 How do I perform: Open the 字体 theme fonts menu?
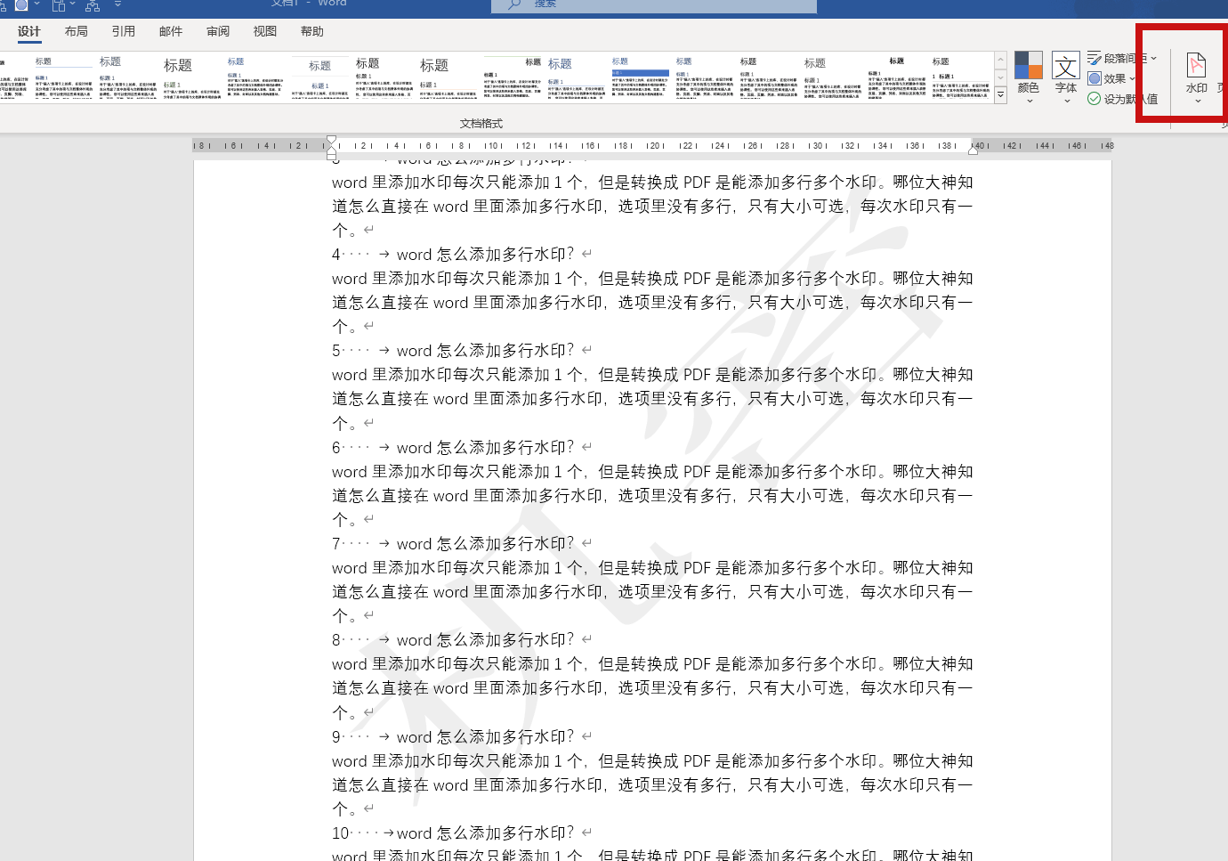pyautogui.click(x=1066, y=77)
